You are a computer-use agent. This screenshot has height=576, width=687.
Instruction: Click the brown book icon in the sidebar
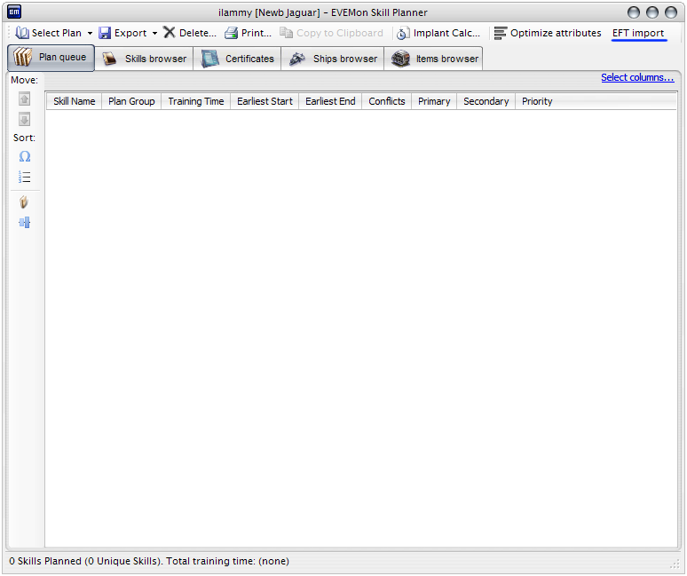click(x=25, y=202)
